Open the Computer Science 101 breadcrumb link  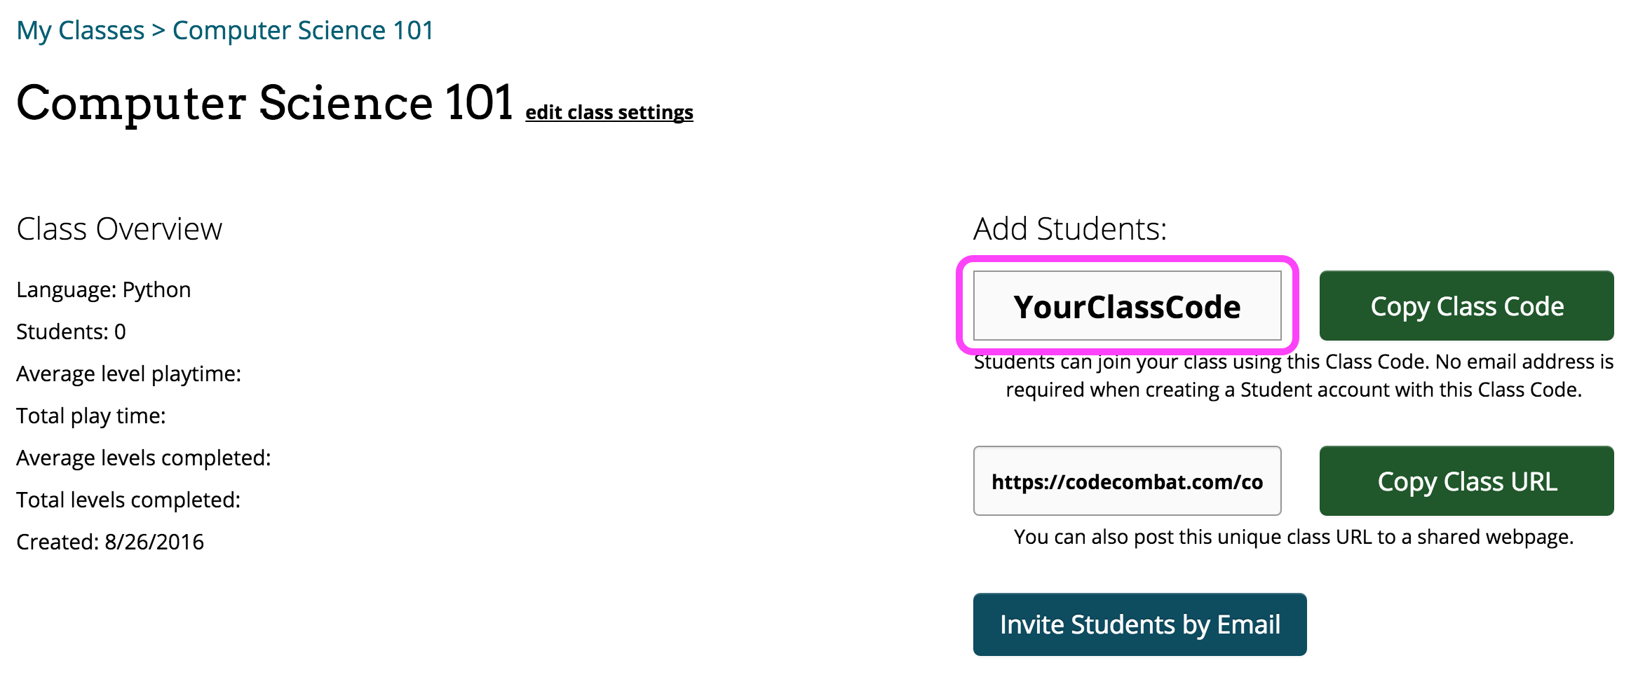[x=303, y=31]
